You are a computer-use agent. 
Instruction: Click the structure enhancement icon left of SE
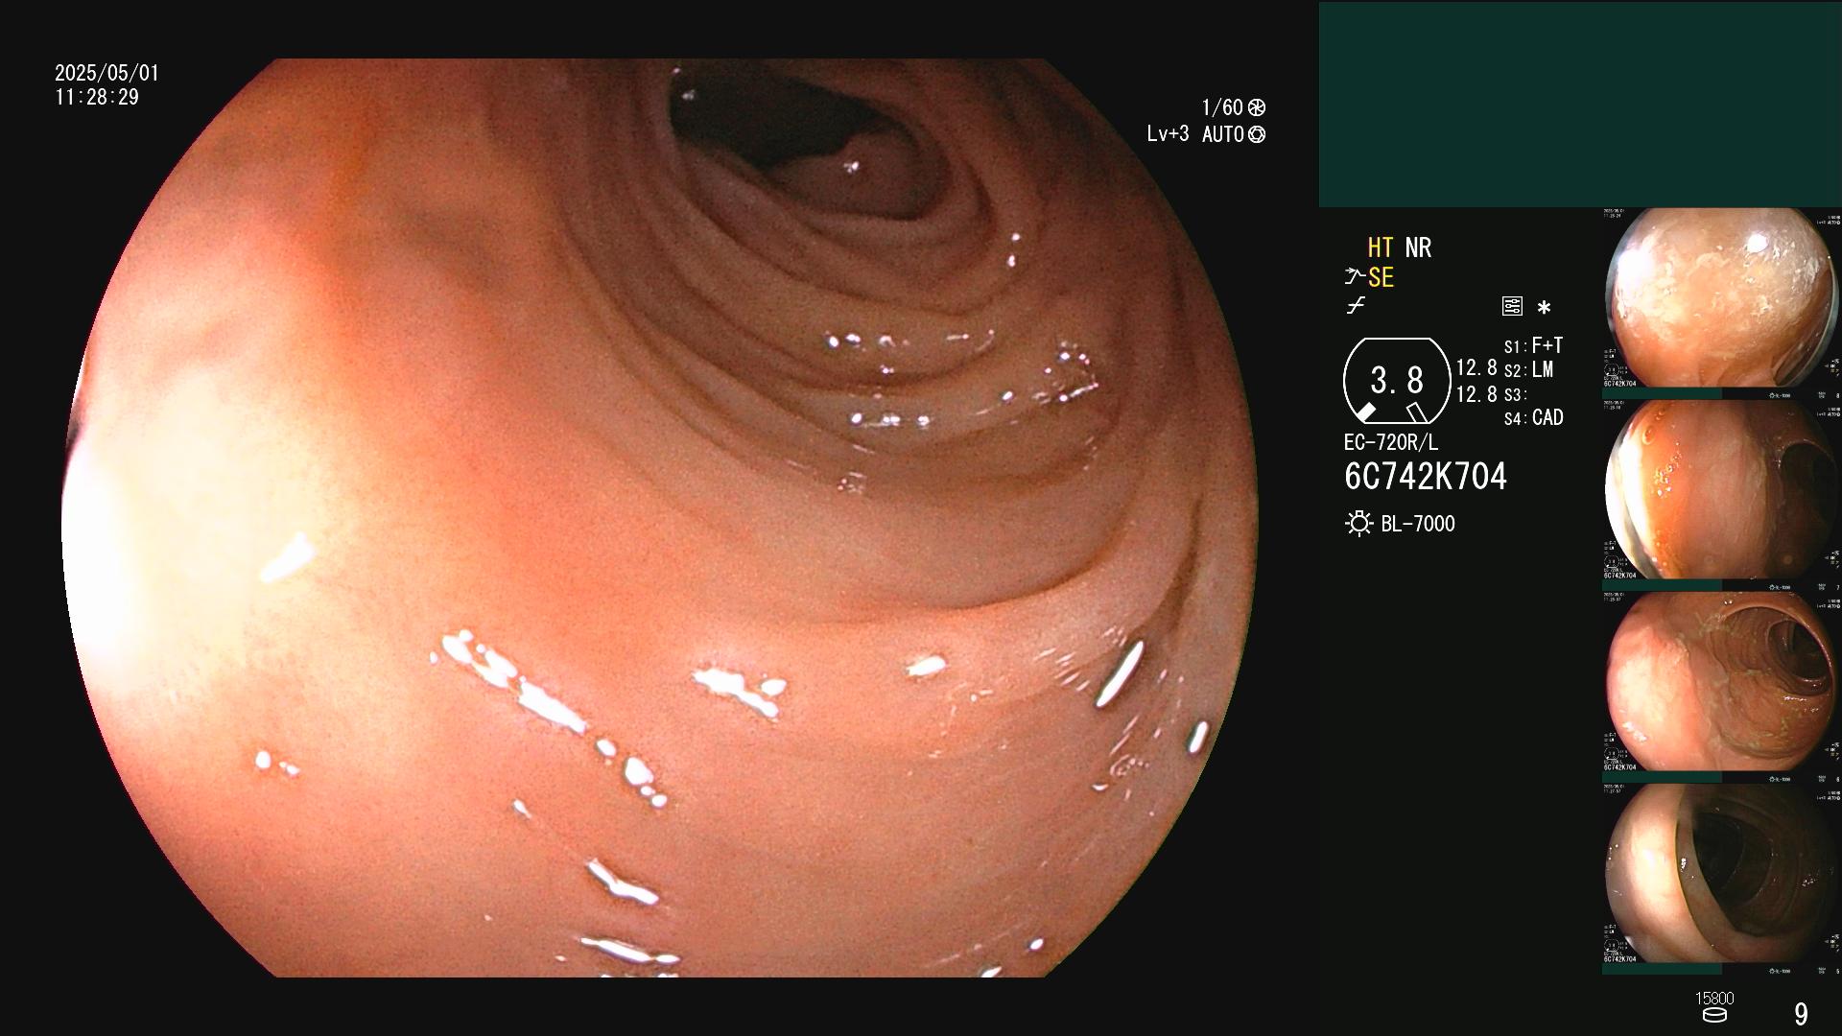(1354, 277)
